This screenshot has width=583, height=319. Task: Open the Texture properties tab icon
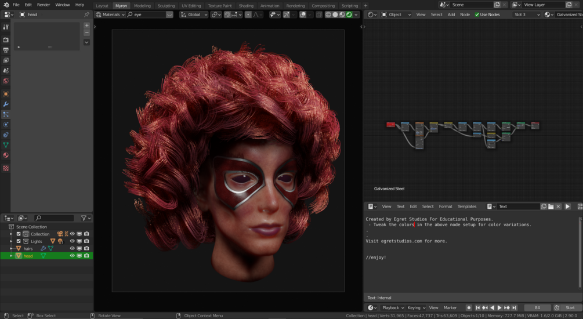coord(6,168)
